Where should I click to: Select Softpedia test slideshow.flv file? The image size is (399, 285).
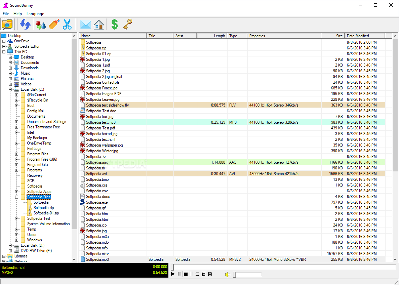232,105
